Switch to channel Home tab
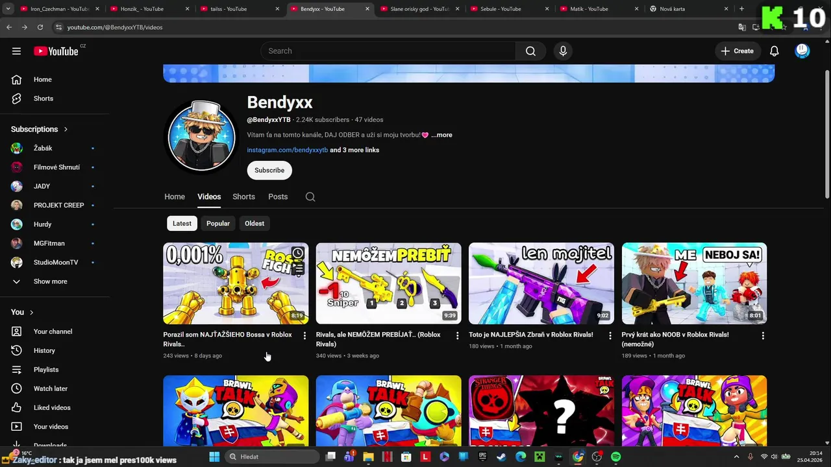 coord(175,197)
